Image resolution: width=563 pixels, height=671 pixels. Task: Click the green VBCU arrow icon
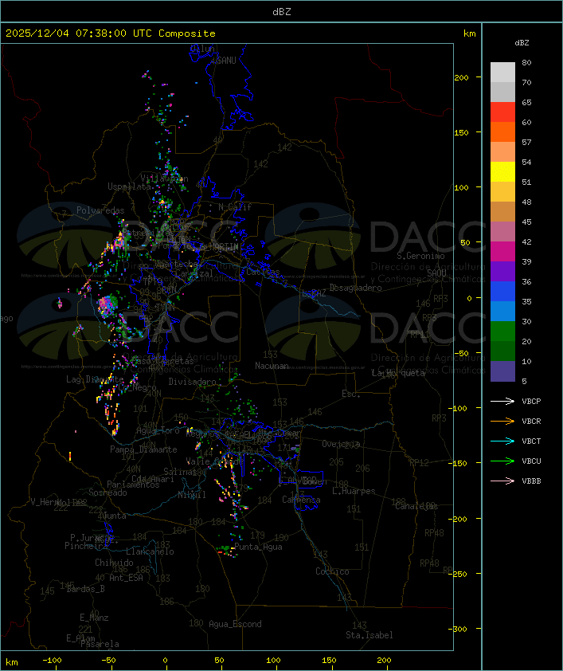(x=502, y=461)
